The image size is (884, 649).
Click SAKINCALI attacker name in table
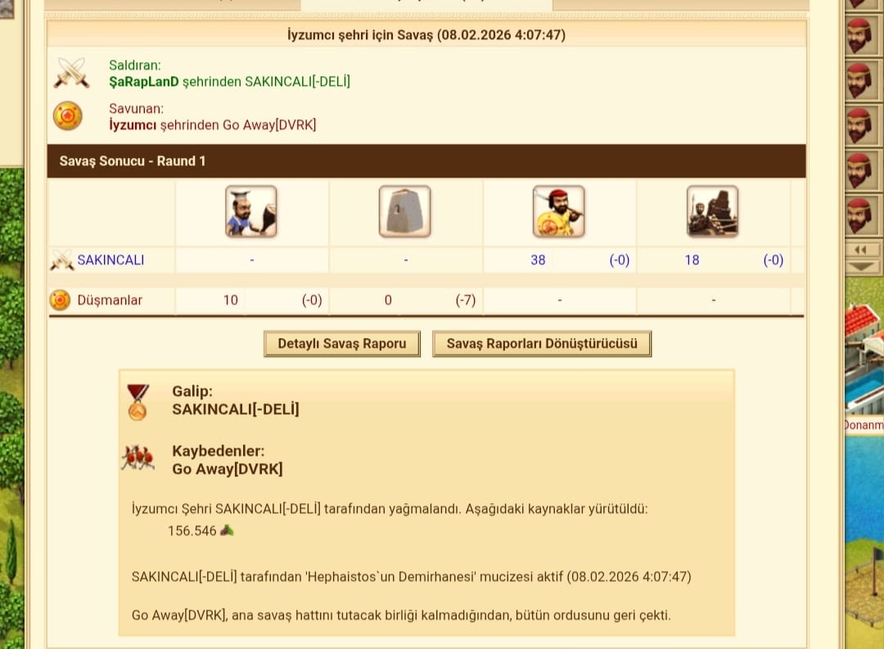110,260
